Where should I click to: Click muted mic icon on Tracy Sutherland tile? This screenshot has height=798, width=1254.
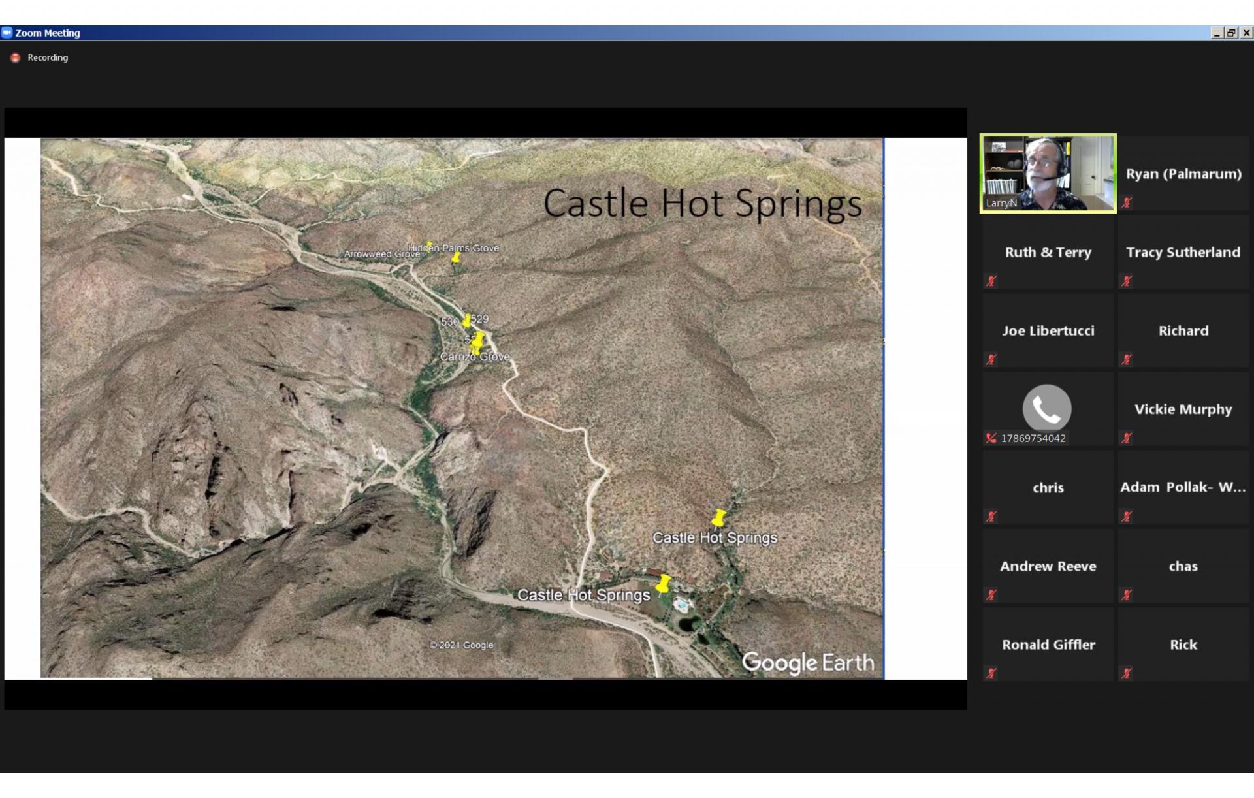pyautogui.click(x=1127, y=281)
